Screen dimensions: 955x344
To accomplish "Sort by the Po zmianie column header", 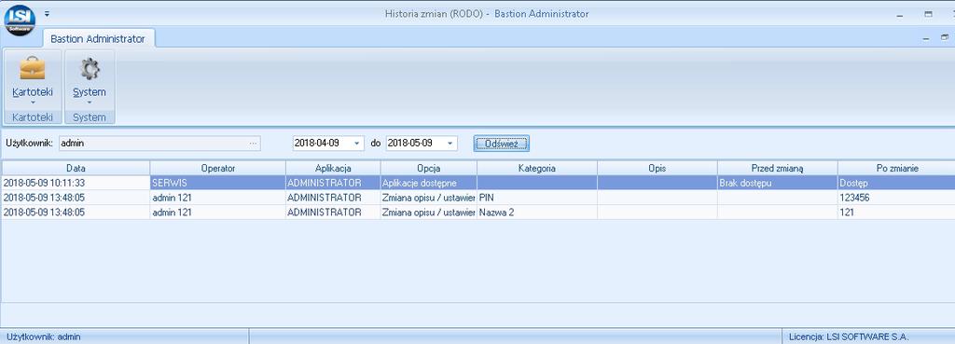I will [896, 168].
